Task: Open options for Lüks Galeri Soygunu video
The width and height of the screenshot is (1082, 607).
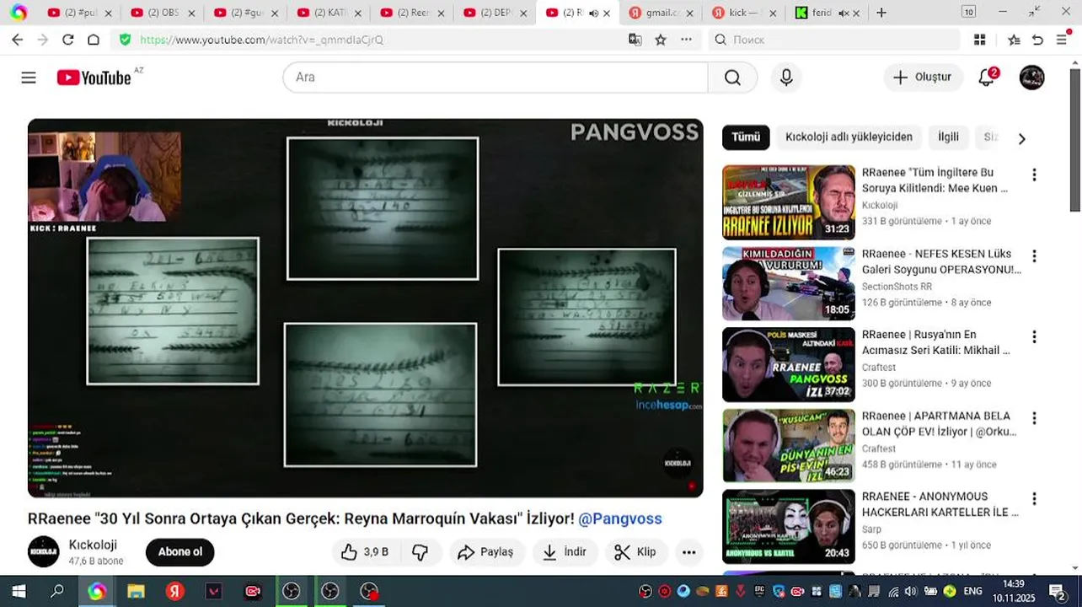Action: (1034, 255)
